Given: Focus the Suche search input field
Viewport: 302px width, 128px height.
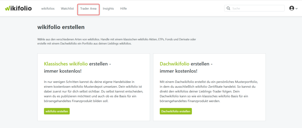Looking at the screenshot, I should tap(257, 9).
